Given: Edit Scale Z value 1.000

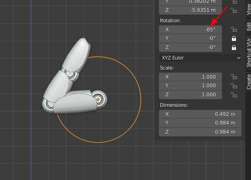Looking at the screenshot, I should pos(190,95).
